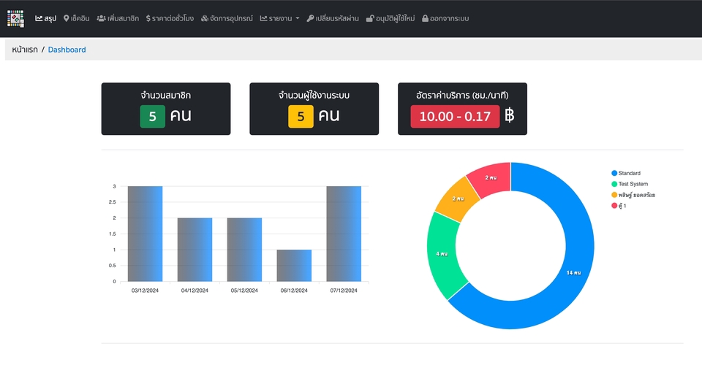Go to the หน้าแรก breadcrumb link

24,50
